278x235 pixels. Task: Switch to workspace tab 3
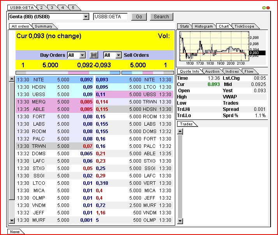coord(52,8)
